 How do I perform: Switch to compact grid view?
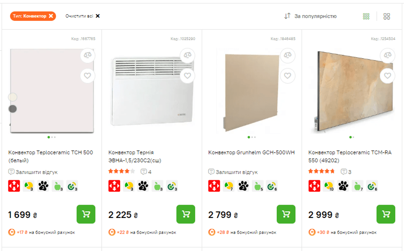click(x=366, y=16)
